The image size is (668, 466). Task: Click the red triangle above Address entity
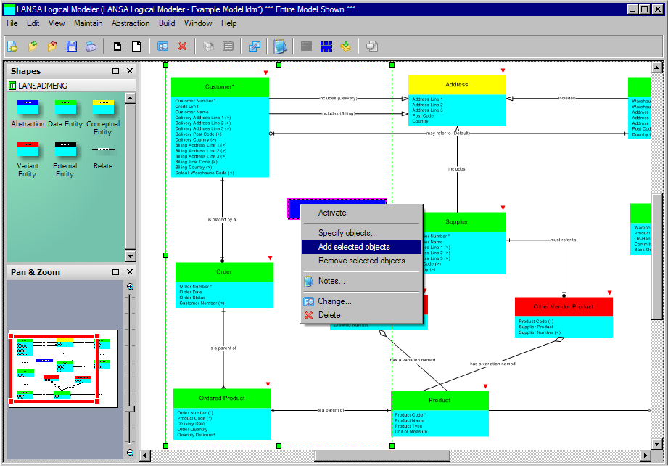tap(503, 71)
